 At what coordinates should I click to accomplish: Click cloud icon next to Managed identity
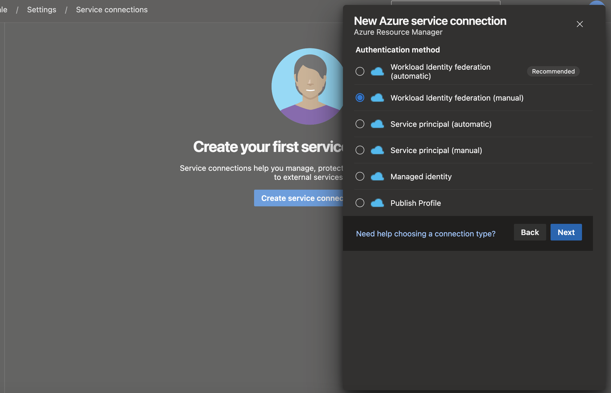click(377, 176)
